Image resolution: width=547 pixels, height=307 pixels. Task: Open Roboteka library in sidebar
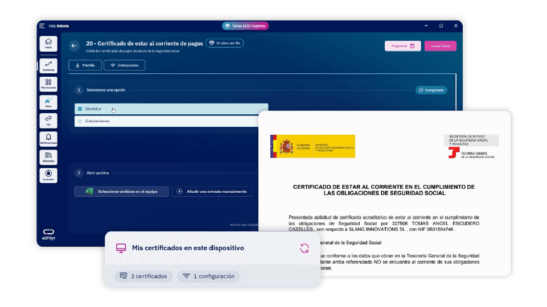coord(48,157)
